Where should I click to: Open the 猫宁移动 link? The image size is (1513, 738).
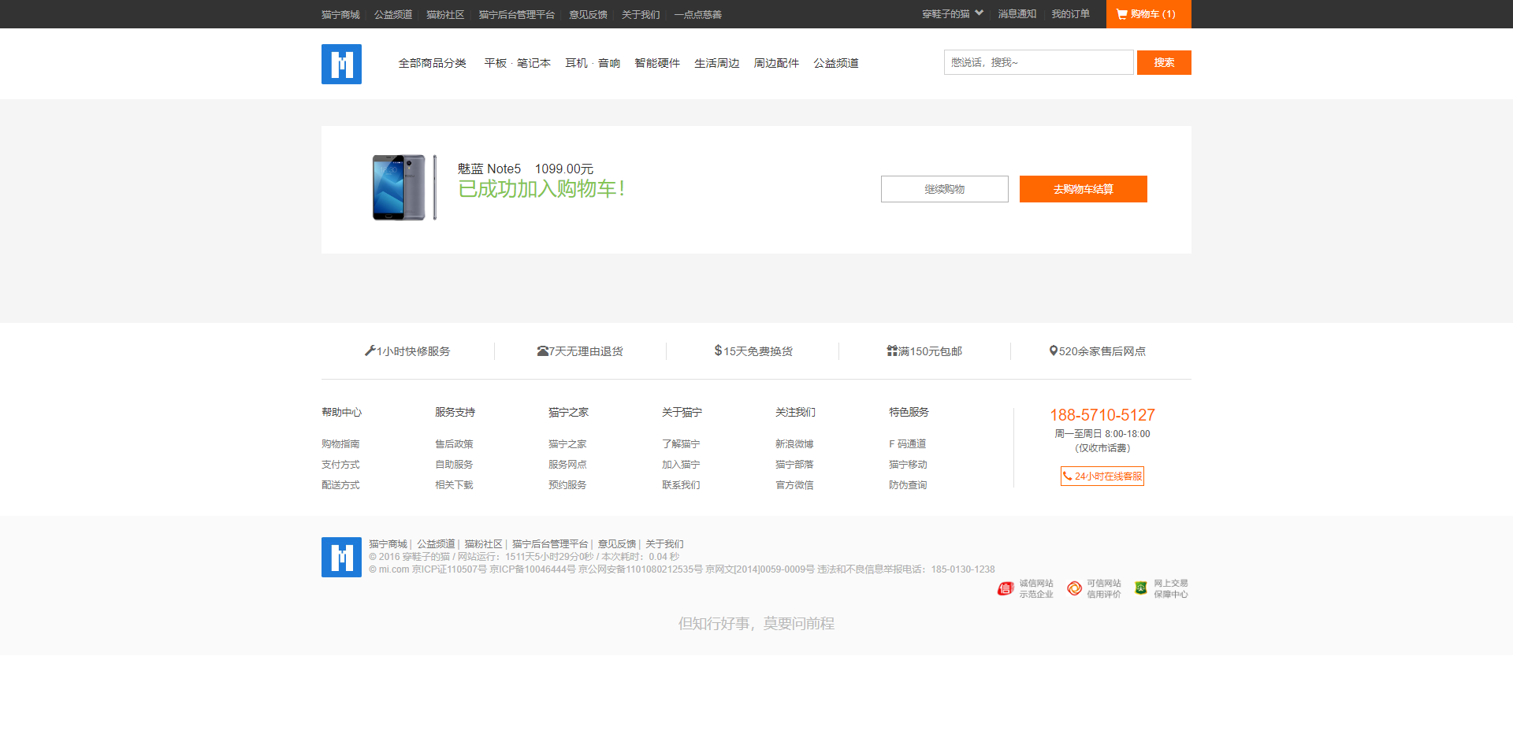click(908, 465)
